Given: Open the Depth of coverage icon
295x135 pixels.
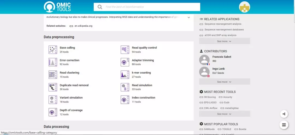Looking at the screenshot, I should (53, 112).
